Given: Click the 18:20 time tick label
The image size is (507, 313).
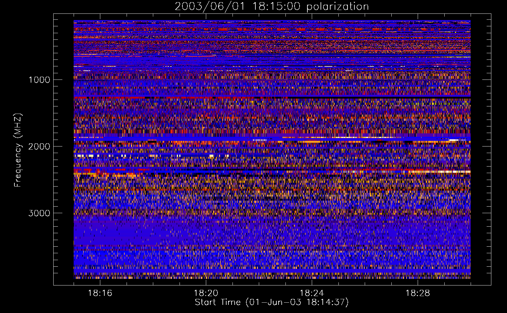Looking at the screenshot, I should pyautogui.click(x=206, y=293).
